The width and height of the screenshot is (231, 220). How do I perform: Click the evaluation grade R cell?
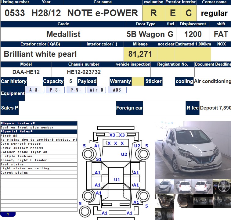[153, 13]
